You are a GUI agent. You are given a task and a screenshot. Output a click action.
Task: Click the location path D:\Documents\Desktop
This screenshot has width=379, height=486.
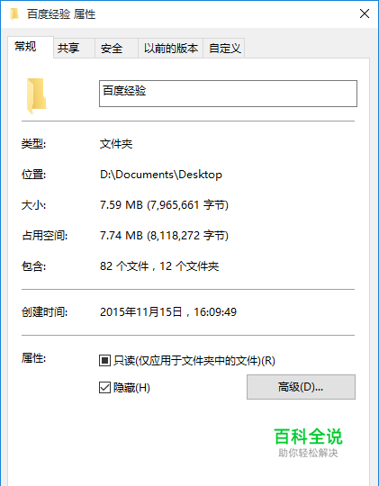coord(161,175)
